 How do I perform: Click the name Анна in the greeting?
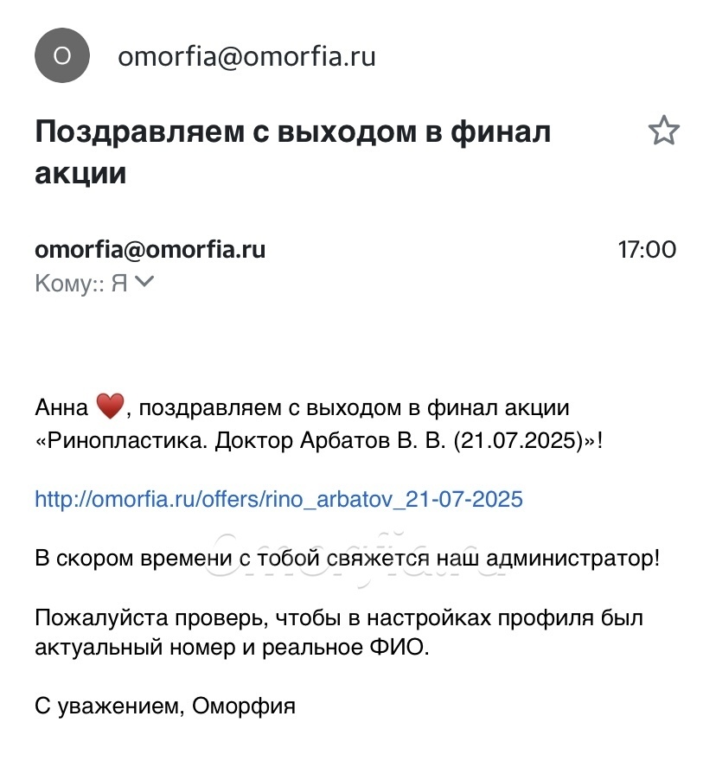coord(61,406)
